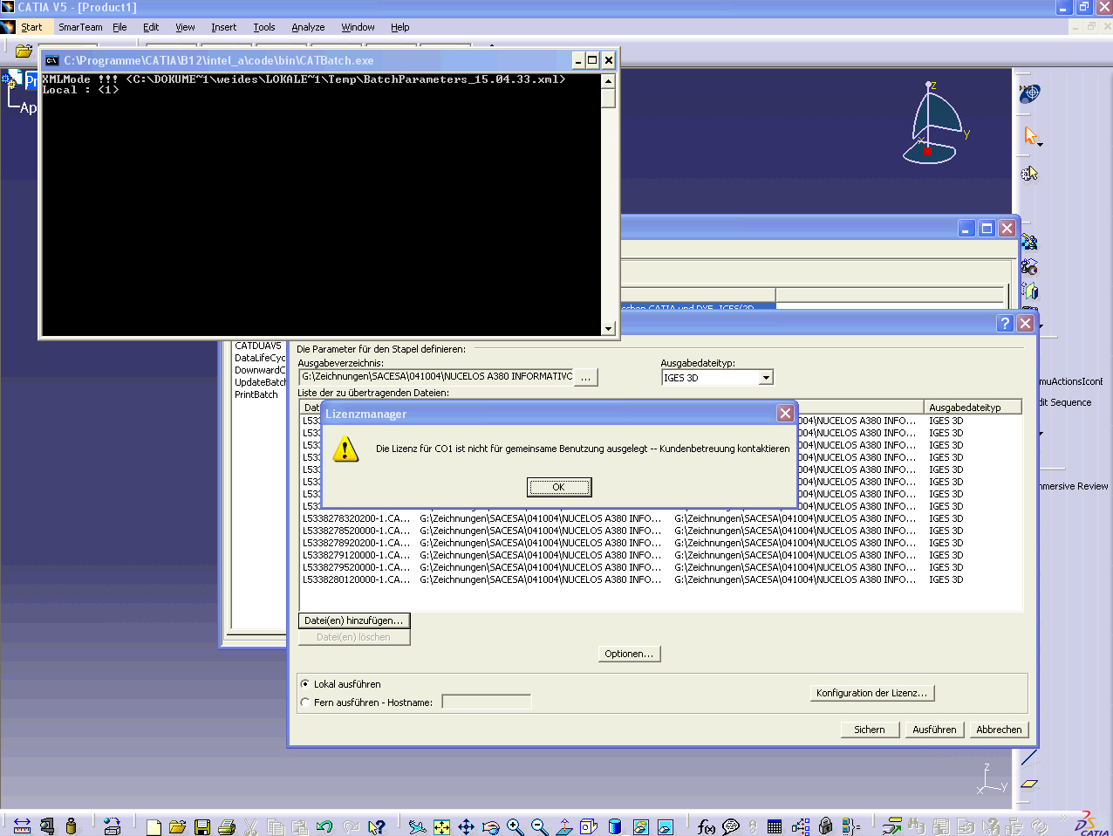
Task: Activate the Fly mode airplane icon
Action: point(417,826)
